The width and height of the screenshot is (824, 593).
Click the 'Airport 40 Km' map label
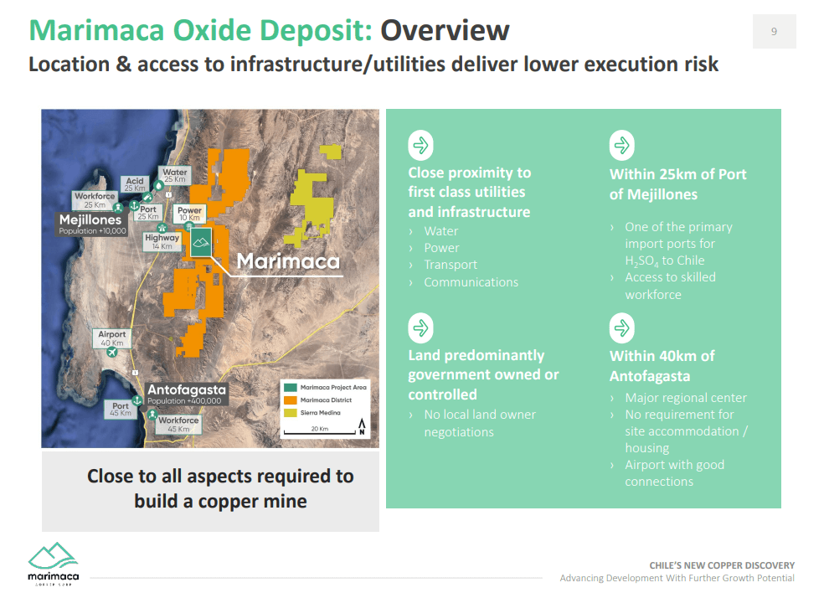[x=112, y=338]
